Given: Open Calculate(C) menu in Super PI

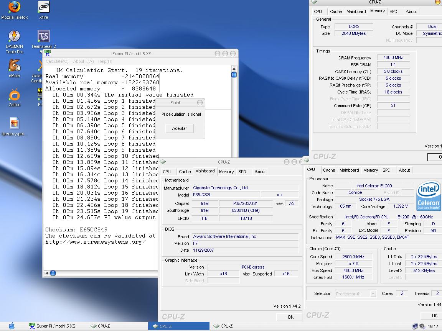Looking at the screenshot, I should [57, 61].
